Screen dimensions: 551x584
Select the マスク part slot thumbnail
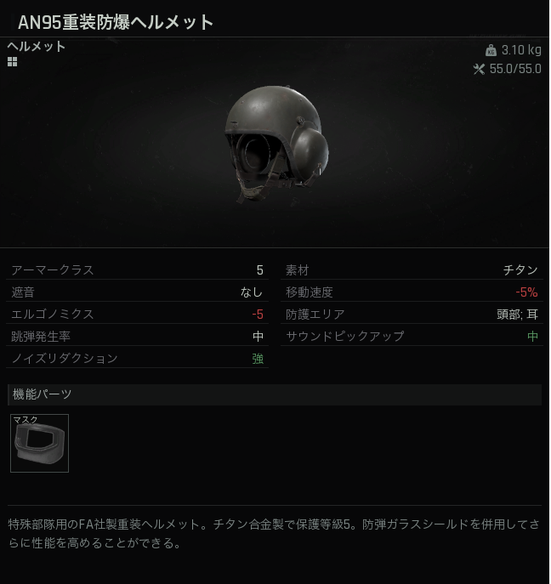pos(39,444)
